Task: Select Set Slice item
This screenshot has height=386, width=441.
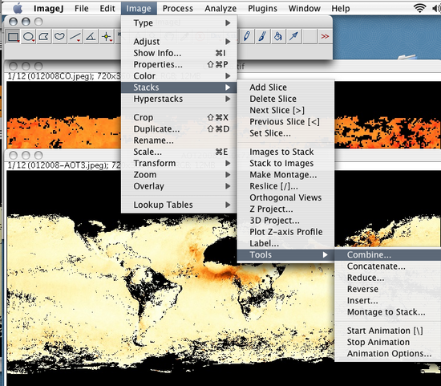Action: tap(285, 133)
